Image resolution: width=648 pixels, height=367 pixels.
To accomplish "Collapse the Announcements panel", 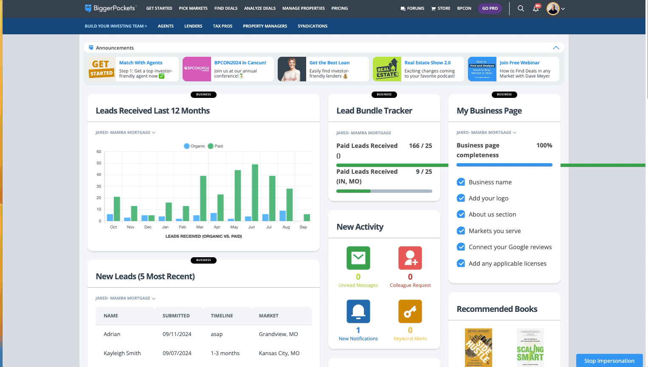I will pos(556,47).
